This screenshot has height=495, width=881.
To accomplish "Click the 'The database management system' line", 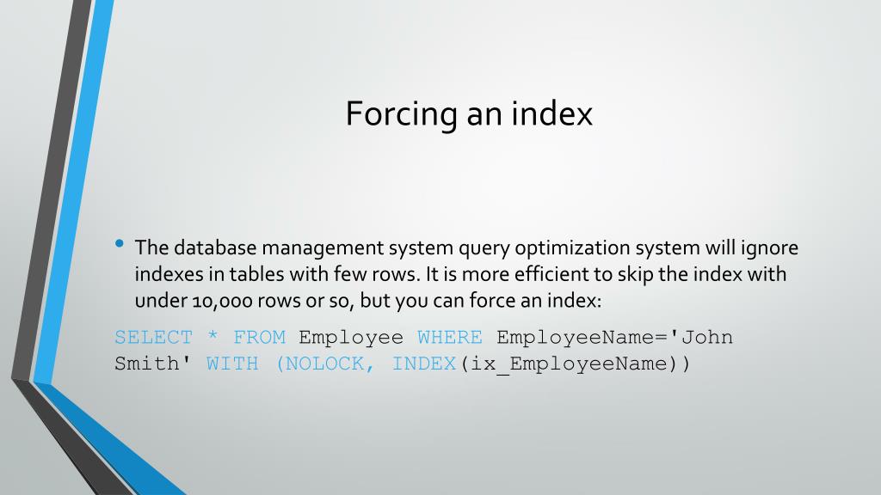I will click(x=466, y=247).
